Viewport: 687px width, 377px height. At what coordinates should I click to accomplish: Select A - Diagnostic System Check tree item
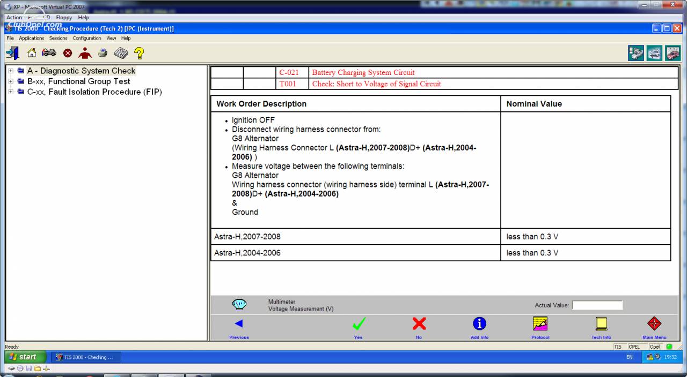pyautogui.click(x=81, y=71)
